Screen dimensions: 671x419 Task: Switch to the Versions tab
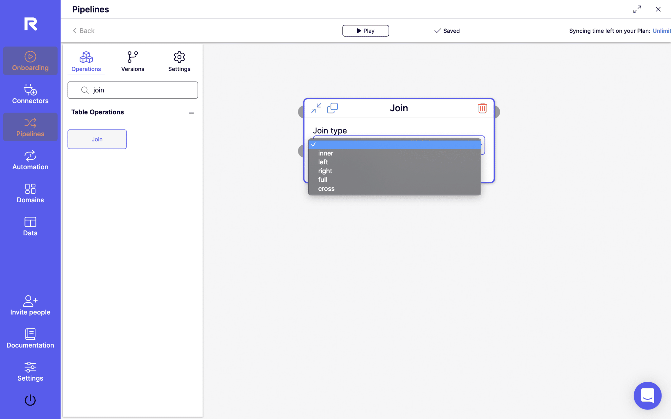pyautogui.click(x=132, y=62)
